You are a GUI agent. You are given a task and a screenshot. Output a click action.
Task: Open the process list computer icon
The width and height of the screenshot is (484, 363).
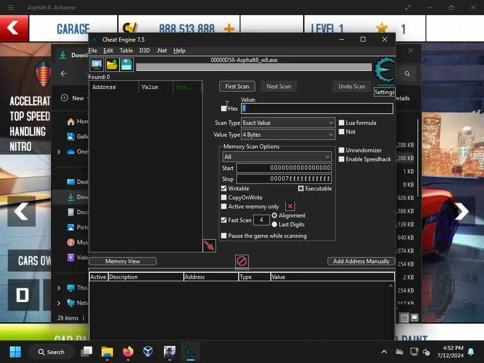96,65
